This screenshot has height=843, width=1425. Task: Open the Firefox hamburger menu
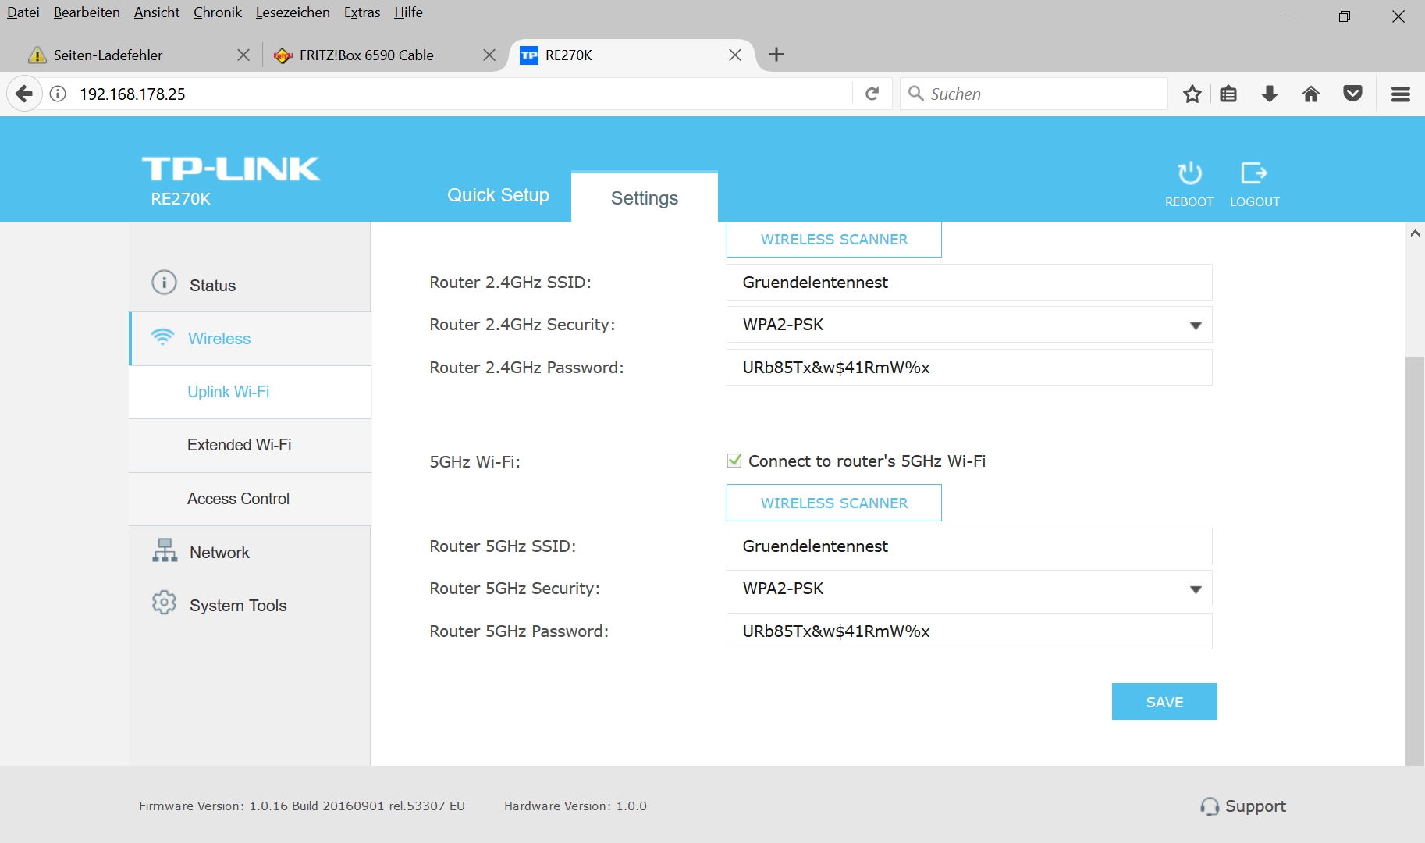coord(1401,94)
